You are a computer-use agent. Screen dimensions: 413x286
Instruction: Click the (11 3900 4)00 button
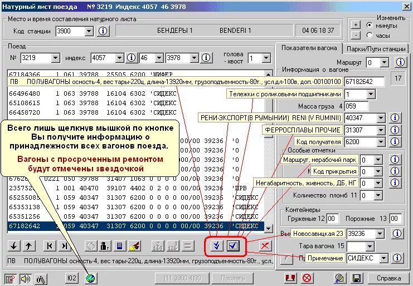coord(182,278)
